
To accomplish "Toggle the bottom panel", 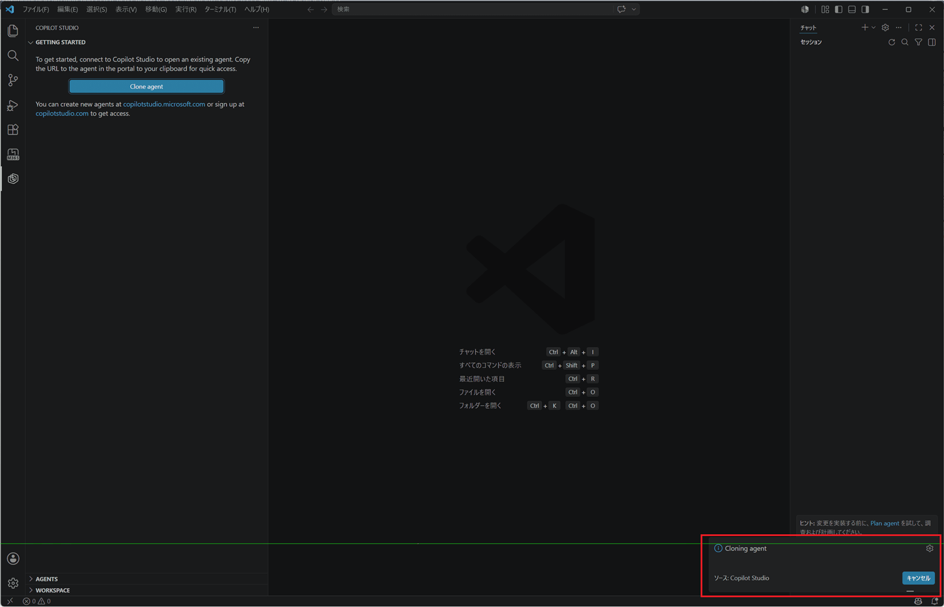I will pos(852,9).
